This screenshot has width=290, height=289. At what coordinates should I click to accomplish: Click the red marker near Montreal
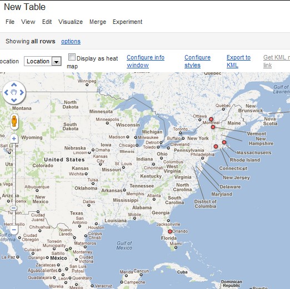coord(211,119)
